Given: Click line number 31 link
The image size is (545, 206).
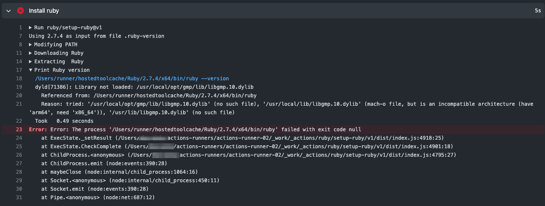Looking at the screenshot, I should pyautogui.click(x=19, y=198).
